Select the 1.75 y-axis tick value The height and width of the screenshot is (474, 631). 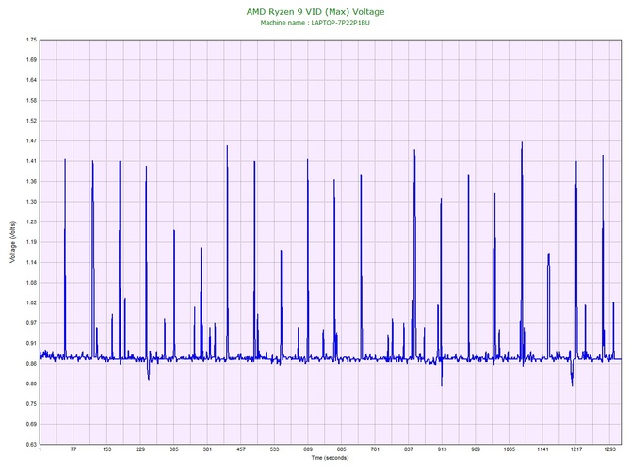31,40
